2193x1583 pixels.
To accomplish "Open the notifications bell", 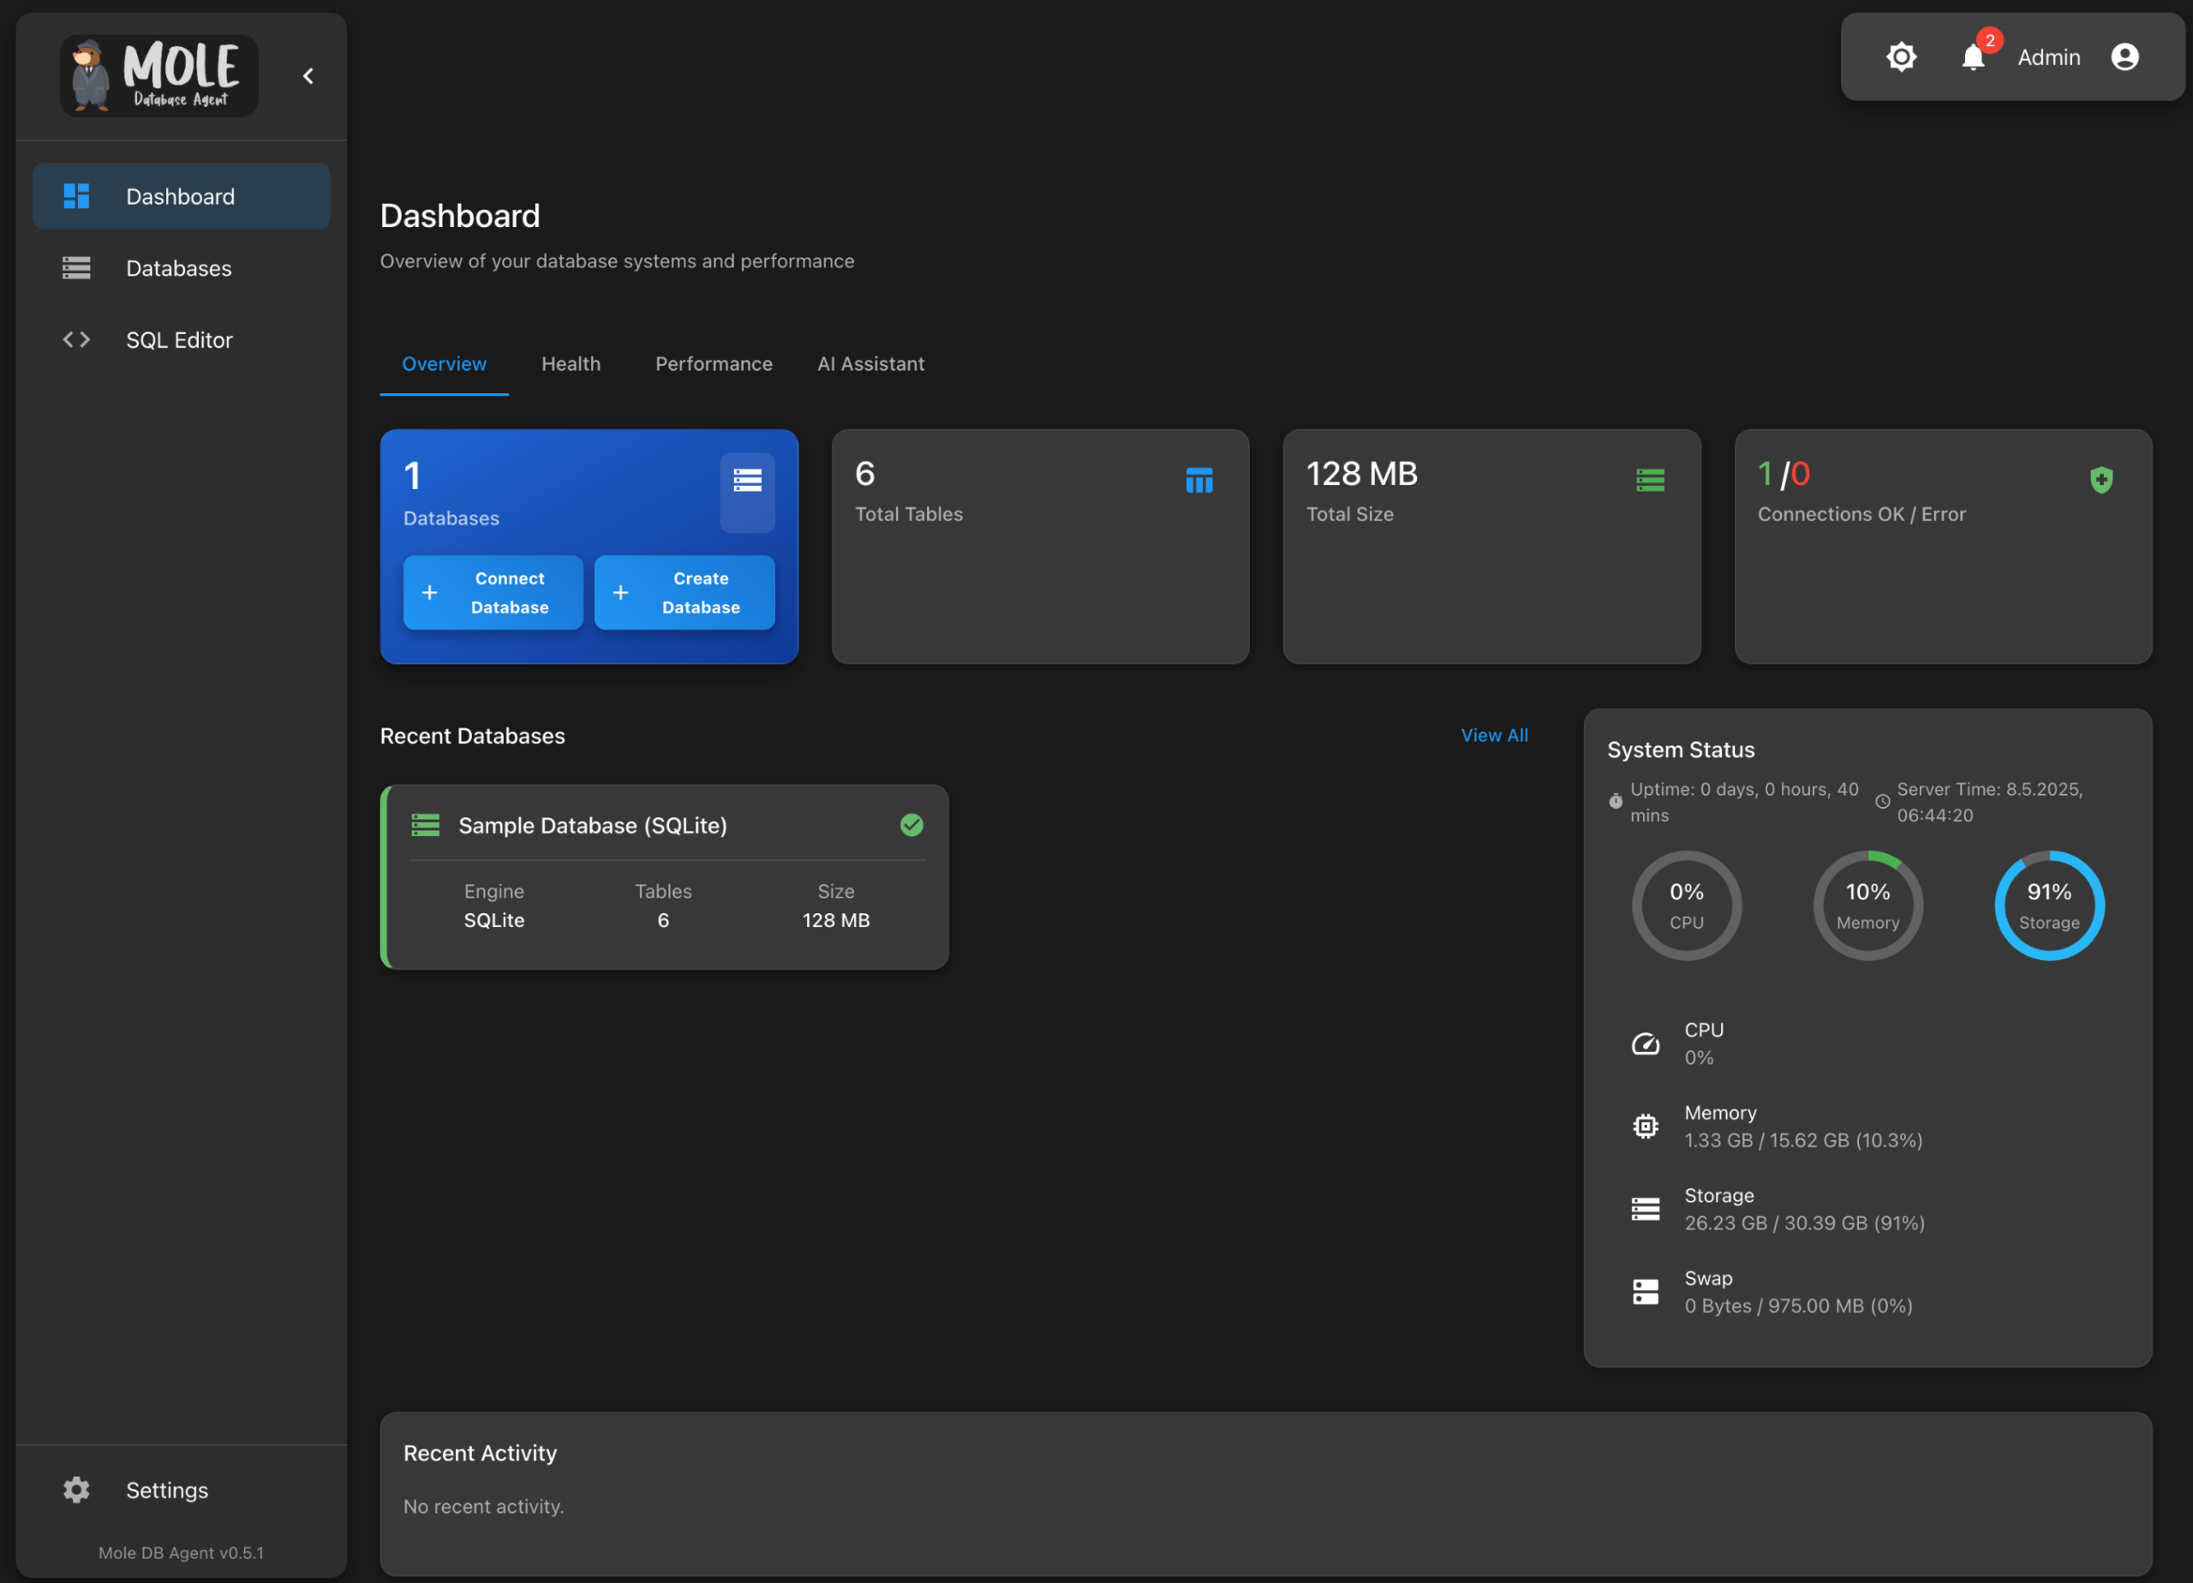I will click(x=1973, y=57).
